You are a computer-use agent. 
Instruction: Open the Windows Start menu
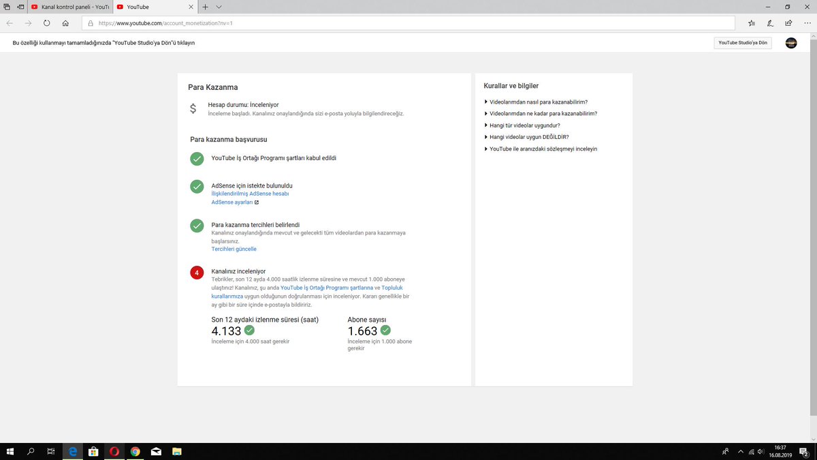[10, 451]
